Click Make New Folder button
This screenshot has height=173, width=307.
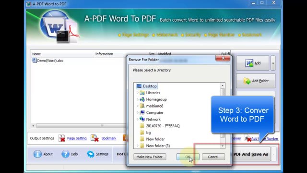pos(150,157)
